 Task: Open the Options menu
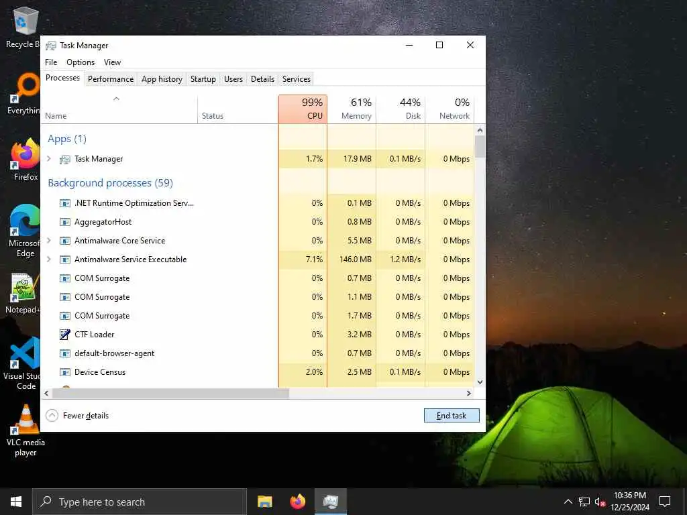tap(81, 62)
